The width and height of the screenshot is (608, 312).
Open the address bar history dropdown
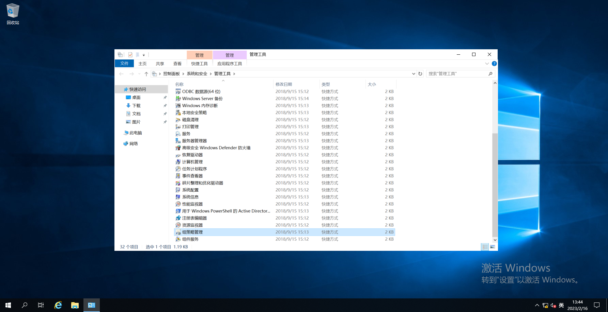[414, 74]
